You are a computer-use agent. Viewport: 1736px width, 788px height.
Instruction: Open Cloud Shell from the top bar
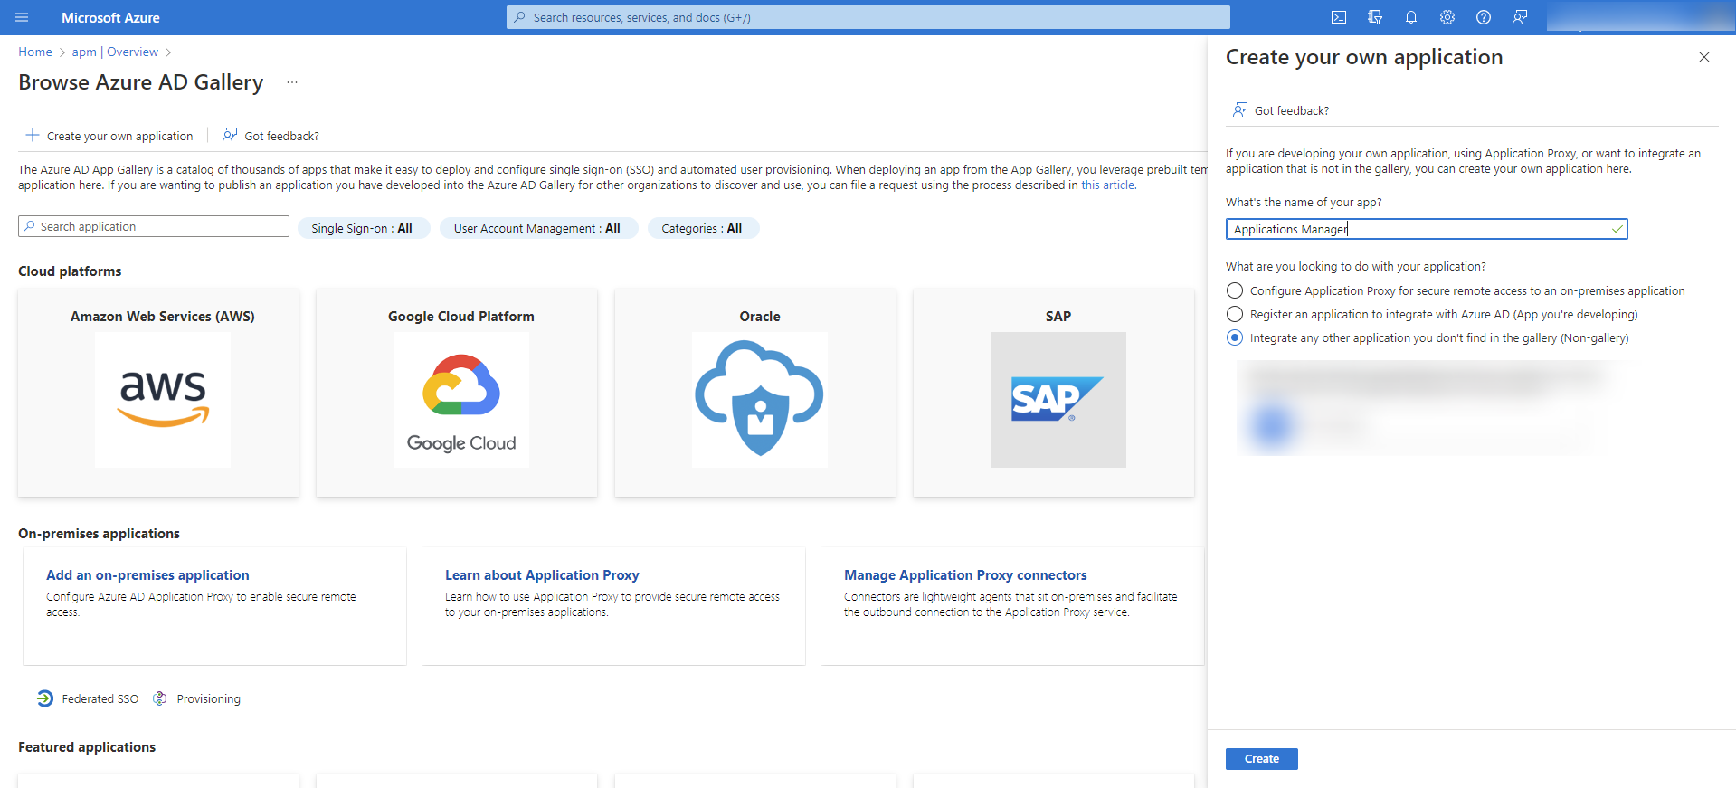(x=1339, y=17)
